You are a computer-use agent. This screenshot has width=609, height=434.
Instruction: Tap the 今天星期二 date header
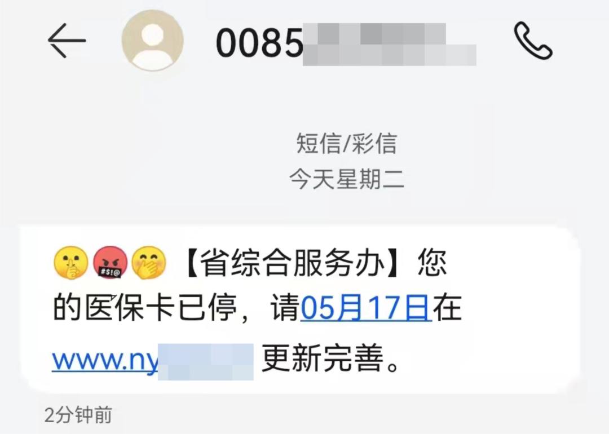[346, 179]
